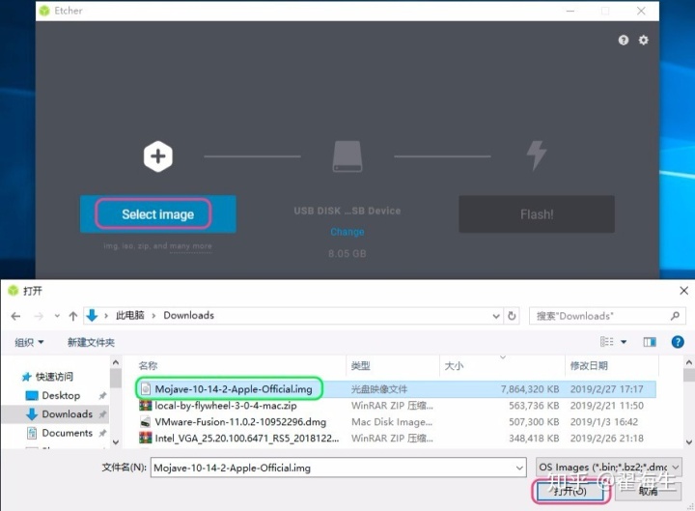Open recent locations dropdown arrow

pyautogui.click(x=57, y=316)
